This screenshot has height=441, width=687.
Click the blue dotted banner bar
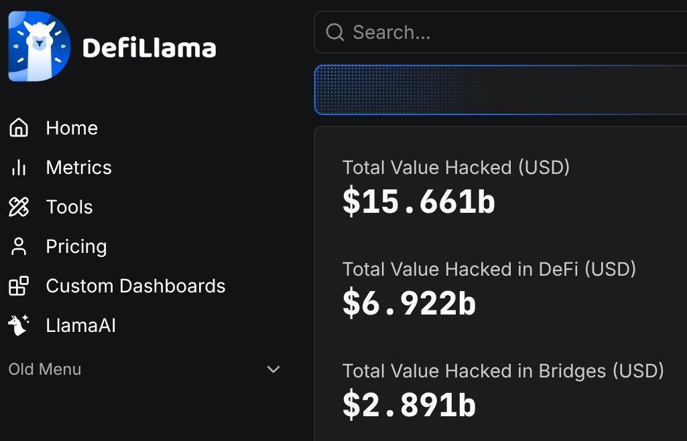pos(501,90)
